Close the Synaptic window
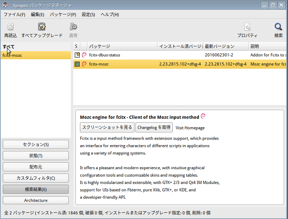Viewport: 288px width, 219px height. click(x=281, y=5)
